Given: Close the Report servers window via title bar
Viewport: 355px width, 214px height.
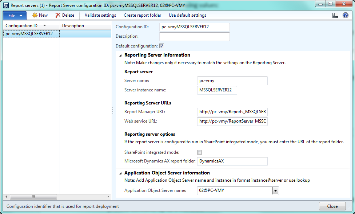Looking at the screenshot, I should click(344, 4).
